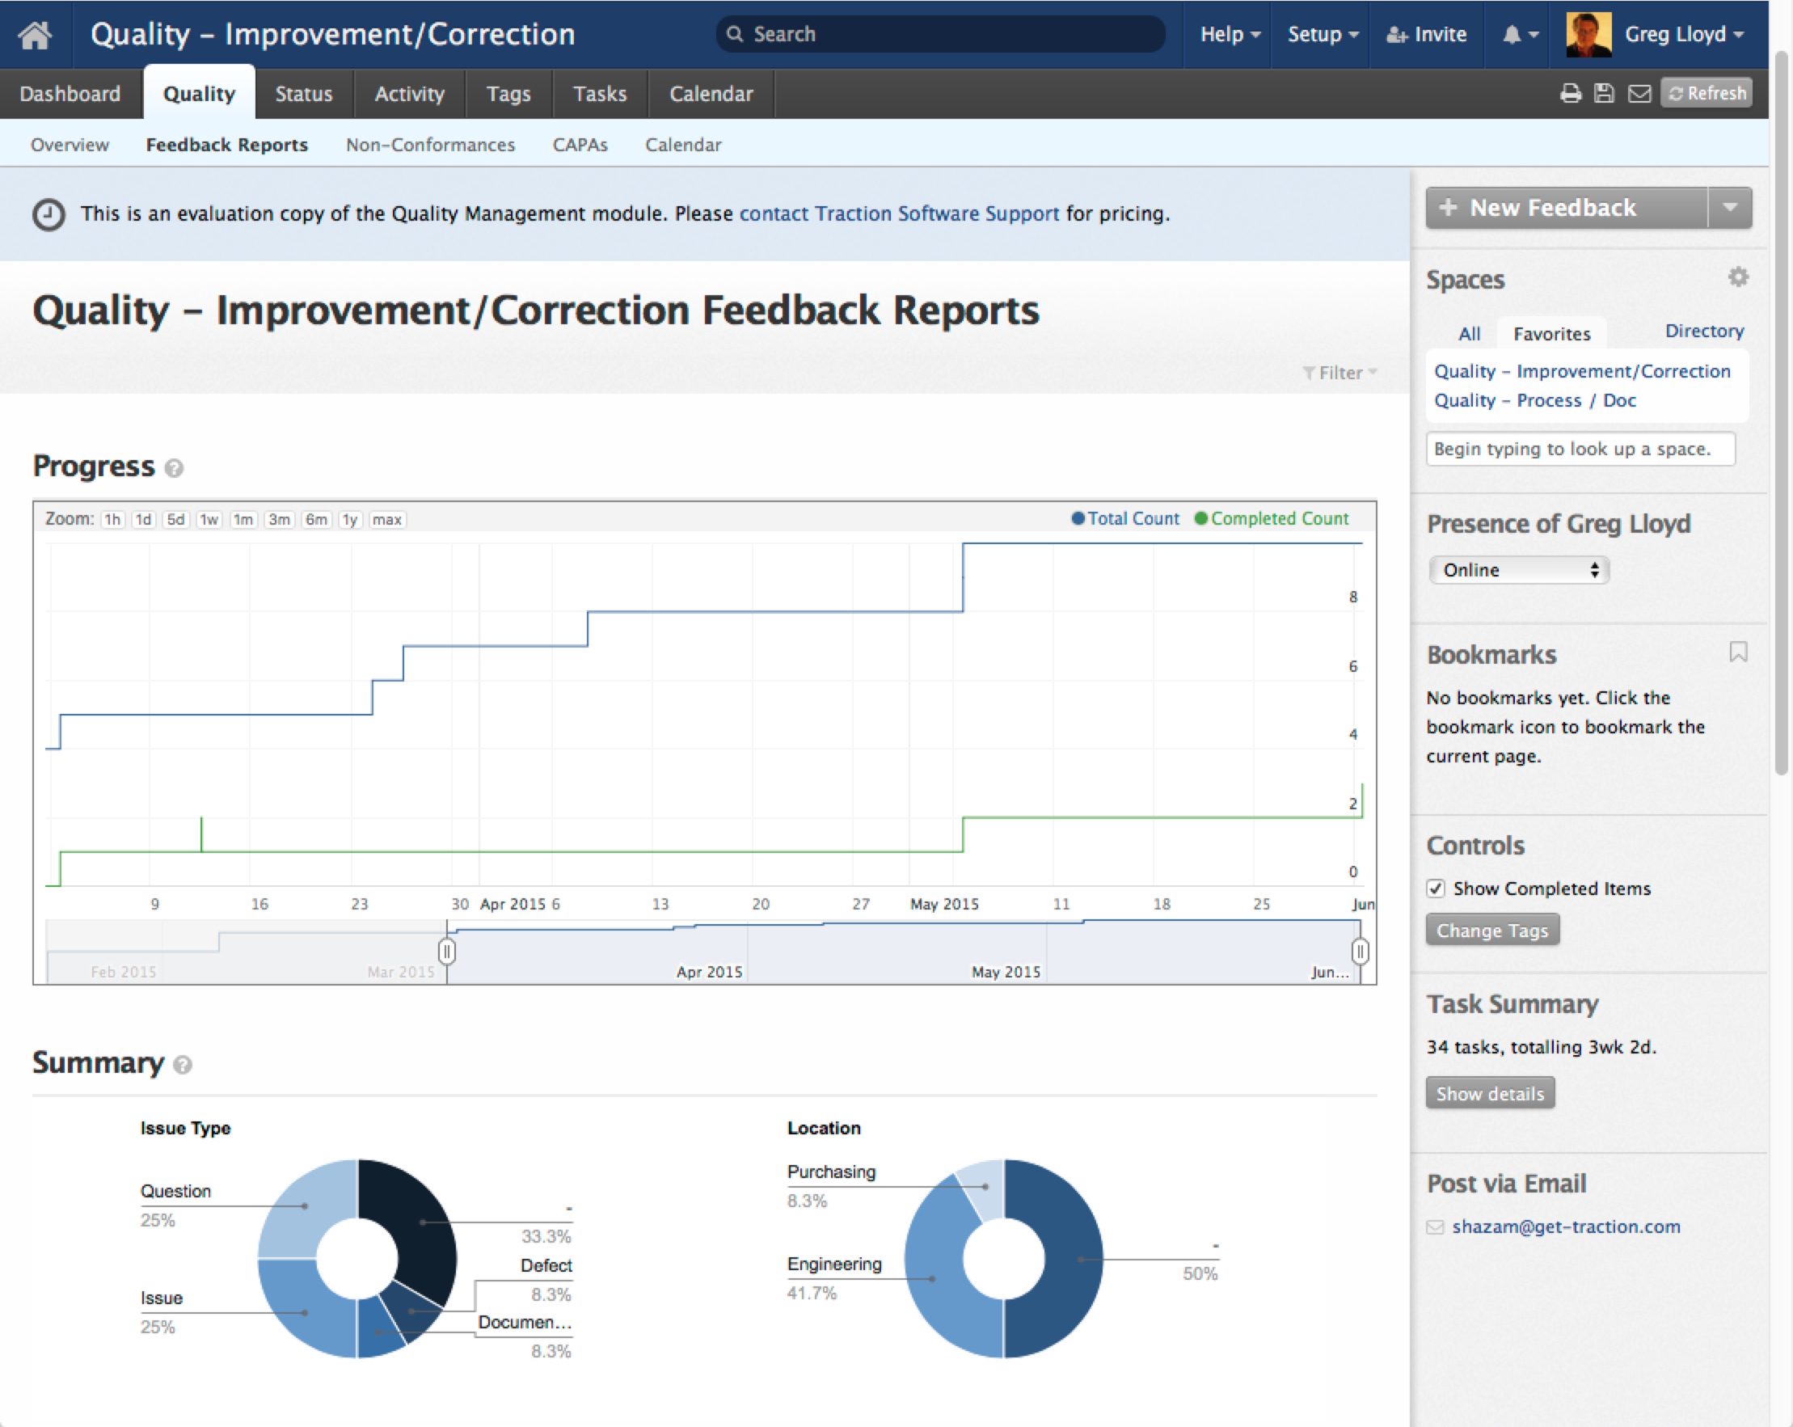Click the home icon in header
The width and height of the screenshot is (1793, 1427).
(x=35, y=34)
